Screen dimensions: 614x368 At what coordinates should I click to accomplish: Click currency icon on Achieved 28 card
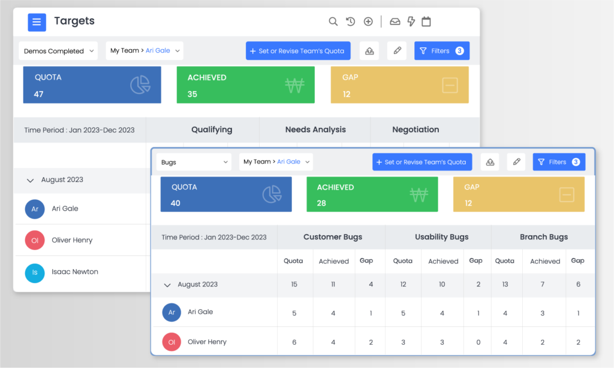(419, 194)
